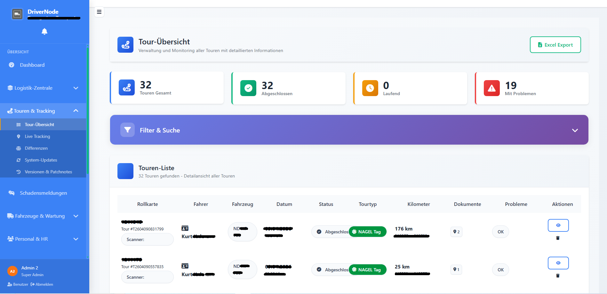Click Scanner field of tour T2604090557835

click(148, 277)
